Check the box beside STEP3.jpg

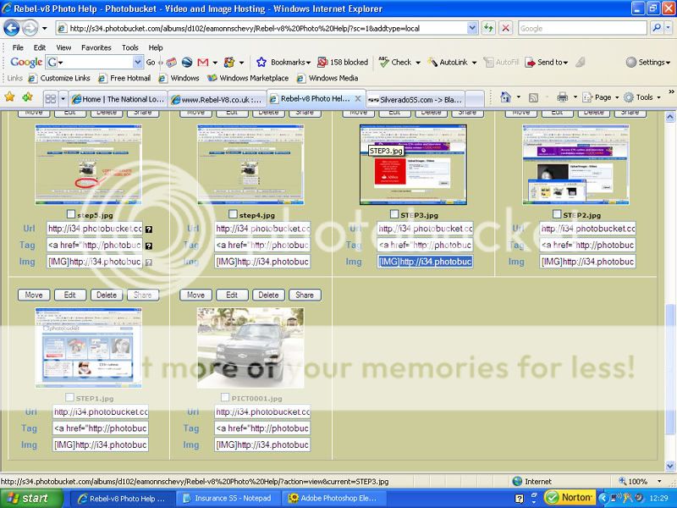(x=394, y=215)
